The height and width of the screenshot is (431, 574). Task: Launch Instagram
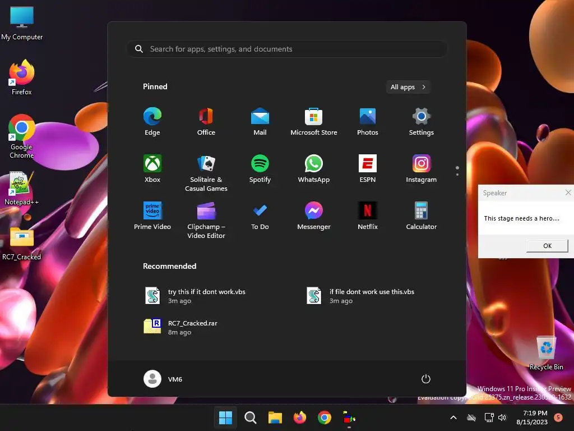(422, 168)
